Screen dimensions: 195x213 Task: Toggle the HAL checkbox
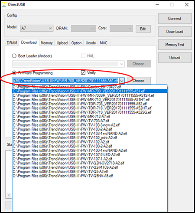coord(83,56)
